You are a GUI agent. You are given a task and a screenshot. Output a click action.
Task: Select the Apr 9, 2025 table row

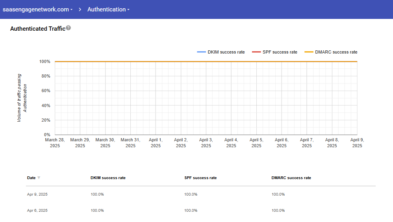pyautogui.click(x=37, y=194)
